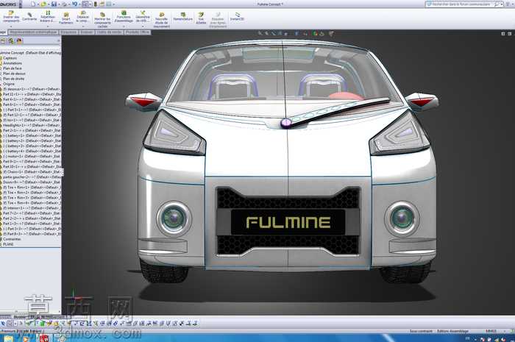Image resolution: width=515 pixels, height=342 pixels.
Task: Click the Open file icon in title bar
Action: (x=43, y=4)
